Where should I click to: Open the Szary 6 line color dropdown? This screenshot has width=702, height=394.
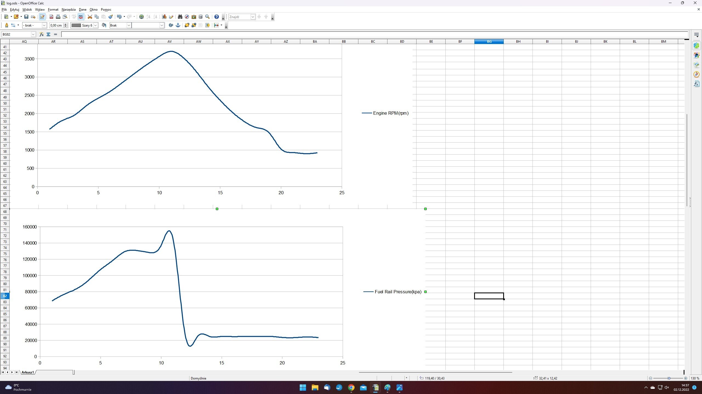click(95, 25)
